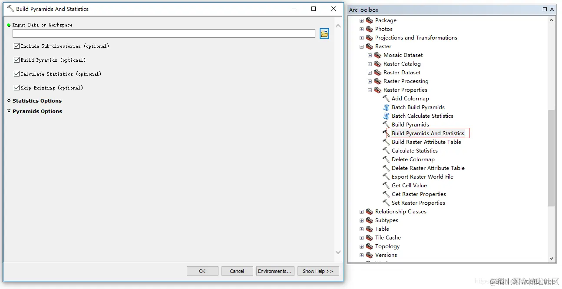562x289 pixels.
Task: Expand the Statistics Options section
Action: [9, 100]
